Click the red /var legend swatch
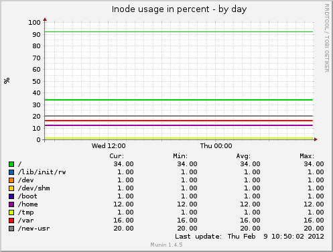 point(11,220)
